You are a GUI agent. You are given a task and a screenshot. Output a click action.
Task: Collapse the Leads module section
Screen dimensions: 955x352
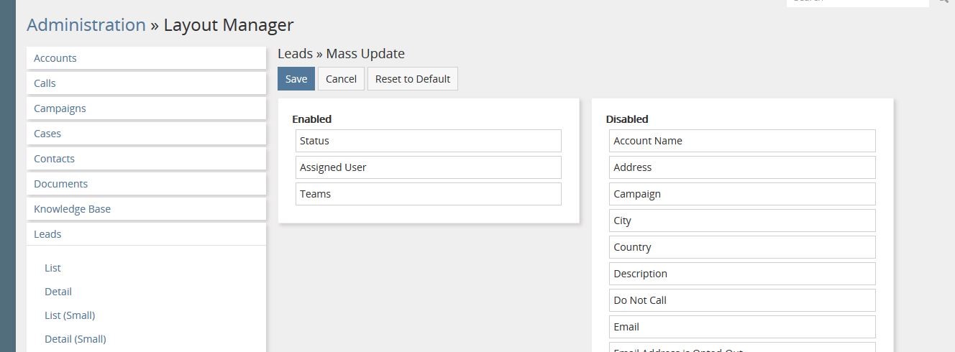coord(47,234)
